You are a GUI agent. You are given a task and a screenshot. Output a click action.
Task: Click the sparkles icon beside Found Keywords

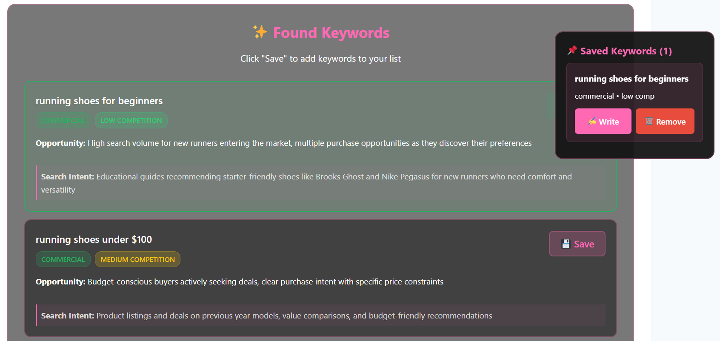(x=260, y=32)
